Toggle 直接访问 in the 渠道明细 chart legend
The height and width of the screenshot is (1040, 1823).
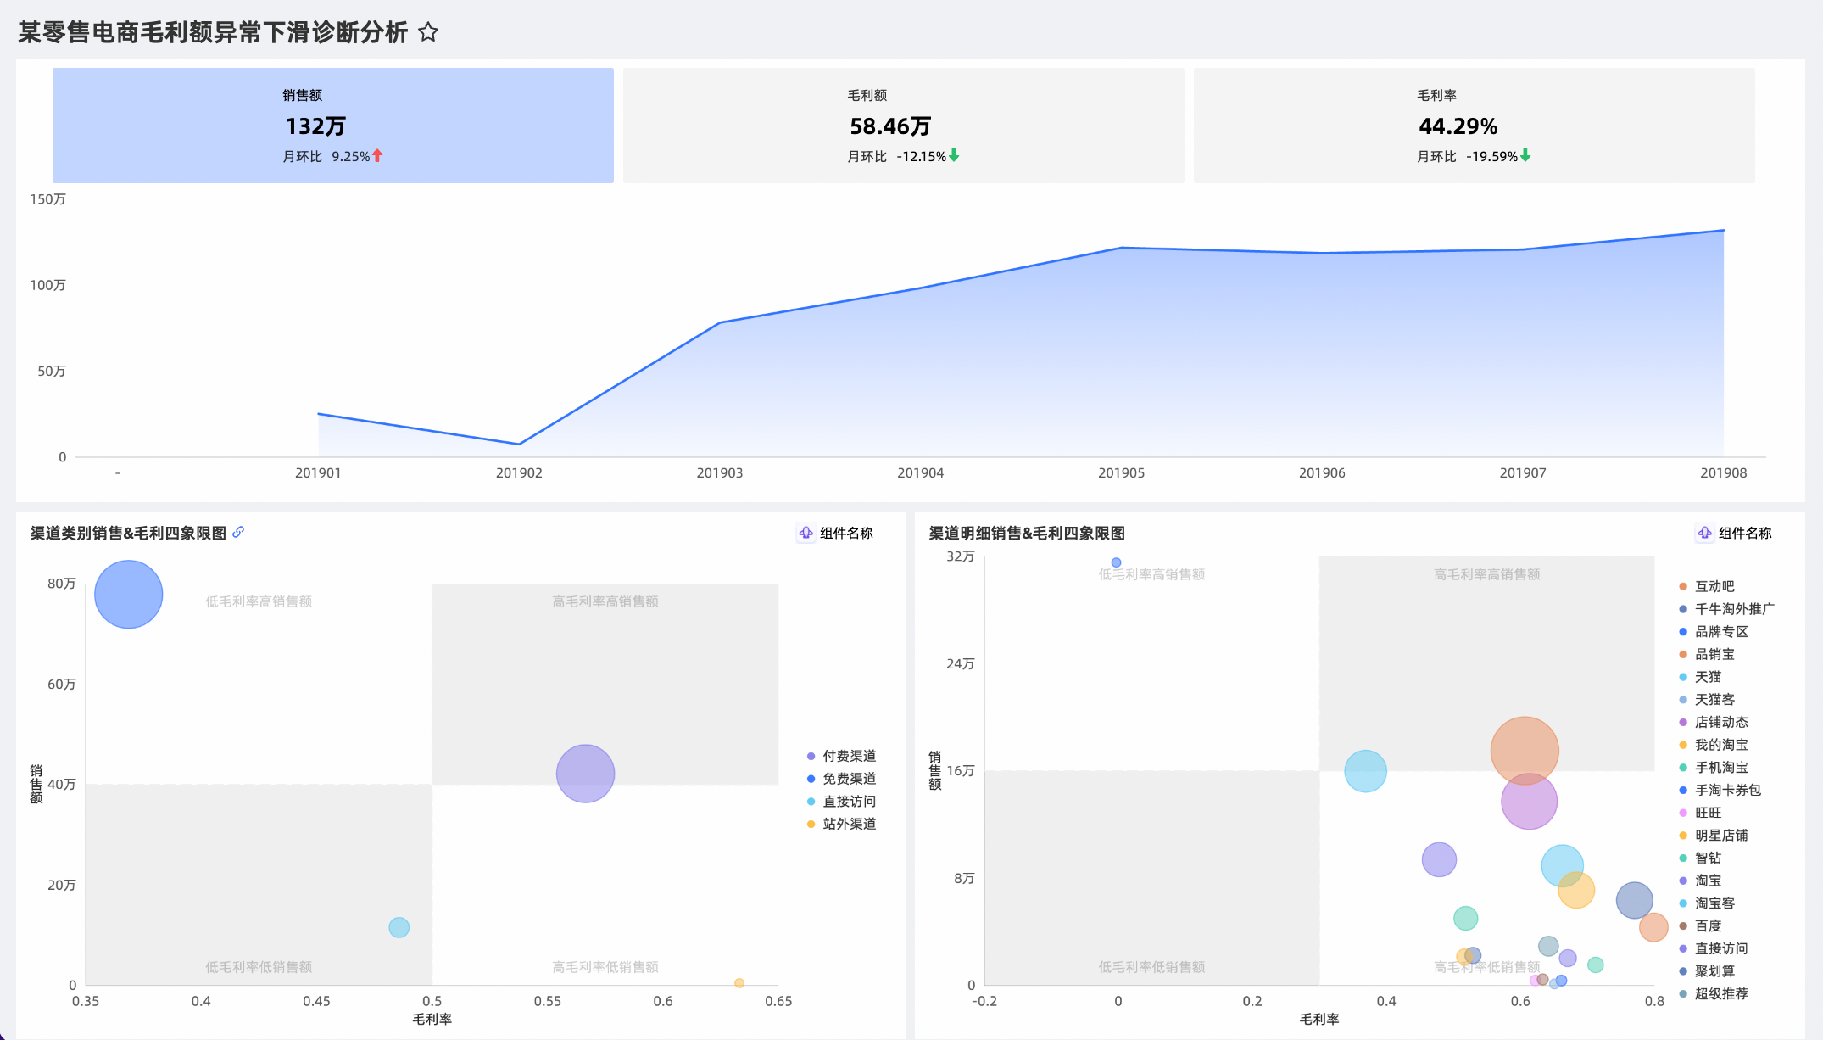(x=1714, y=948)
